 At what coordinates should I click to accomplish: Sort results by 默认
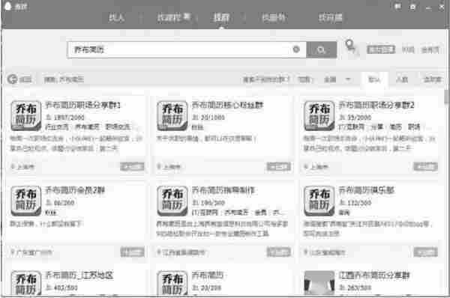[374, 79]
